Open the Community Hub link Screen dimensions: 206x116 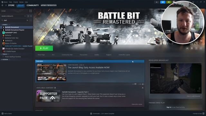(67, 55)
